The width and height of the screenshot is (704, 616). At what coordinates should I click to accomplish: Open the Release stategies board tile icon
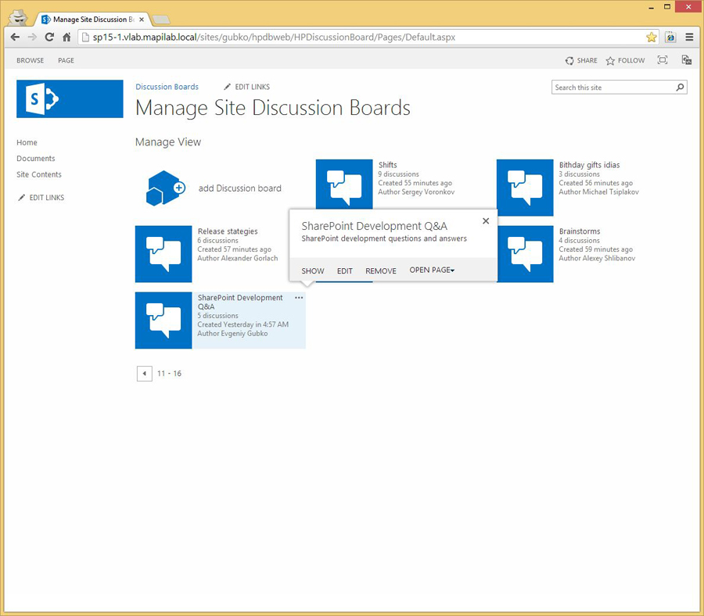[x=163, y=254]
